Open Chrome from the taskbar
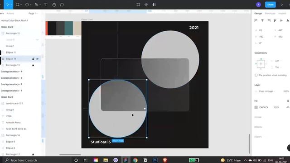290x163 pixels. click(x=135, y=160)
